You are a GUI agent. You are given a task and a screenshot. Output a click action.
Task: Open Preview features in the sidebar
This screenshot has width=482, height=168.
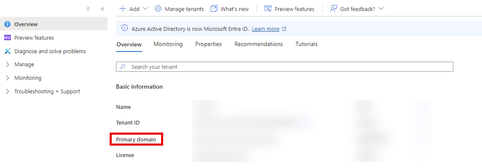point(34,38)
